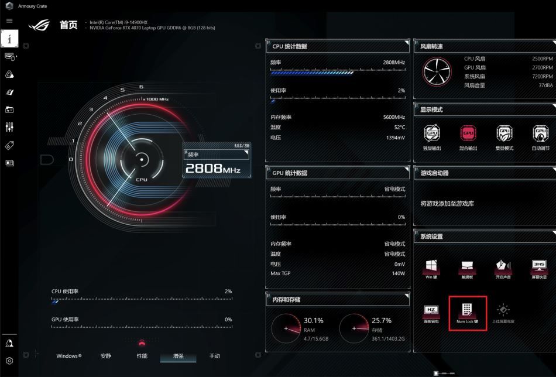Toggle the 触摸板 touchpad setting
This screenshot has width=556, height=377.
tap(467, 268)
